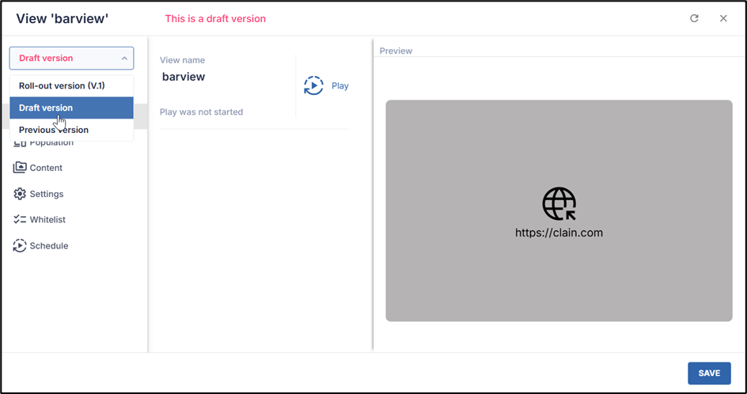Pick Previous version from dropdown list
The width and height of the screenshot is (747, 394).
click(54, 130)
